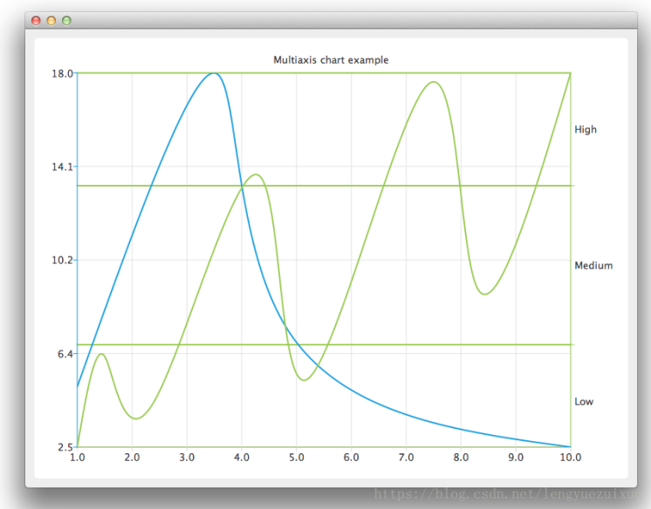
Task: Click the red close window button
Action: click(x=36, y=21)
